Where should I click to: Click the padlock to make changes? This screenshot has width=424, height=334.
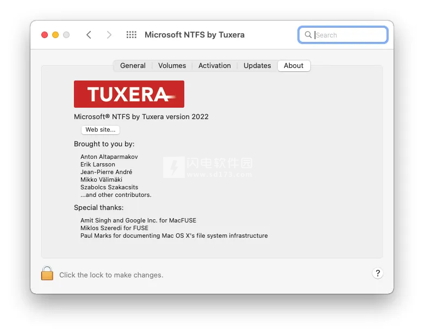click(x=47, y=273)
